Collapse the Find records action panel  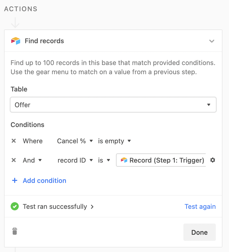tap(212, 41)
